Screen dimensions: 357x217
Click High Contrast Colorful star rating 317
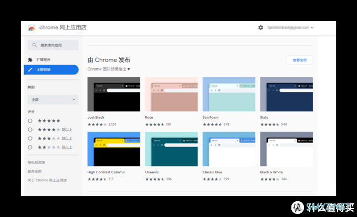(x=101, y=179)
